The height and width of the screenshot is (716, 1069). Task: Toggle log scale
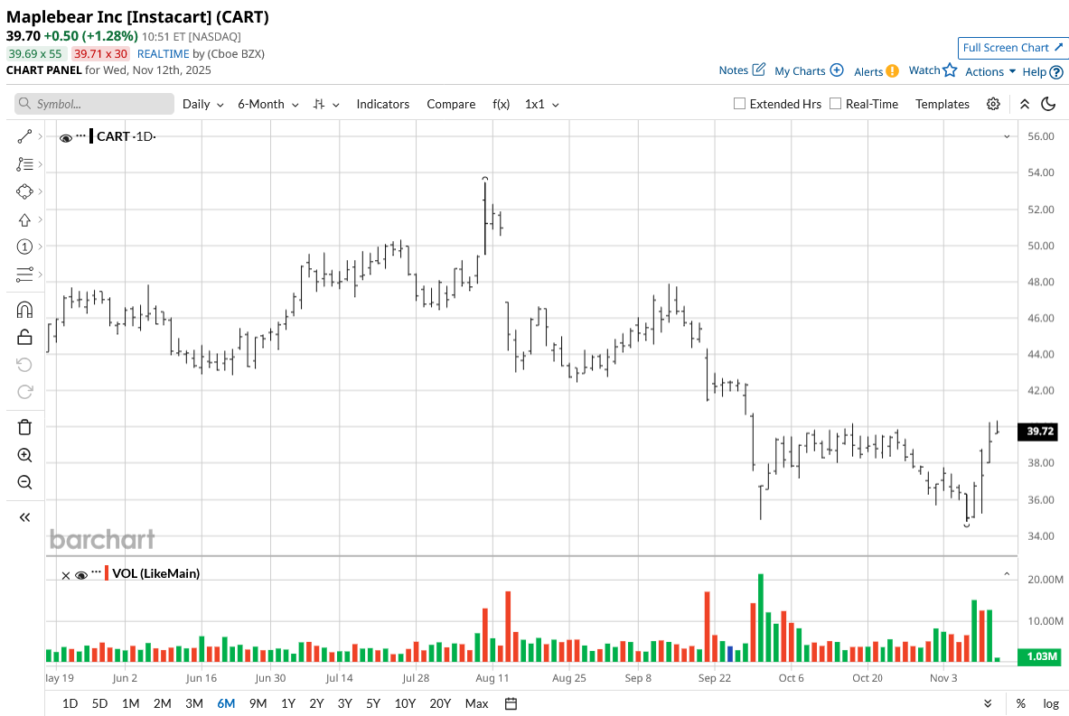pyautogui.click(x=1051, y=703)
